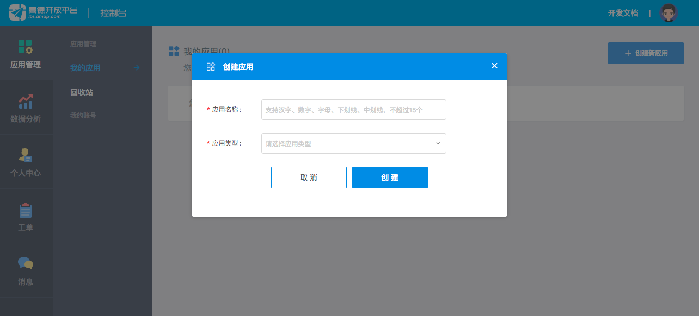699x316 pixels.
Task: Click the 应用类型 dropdown chevron arrow
Action: (x=438, y=143)
